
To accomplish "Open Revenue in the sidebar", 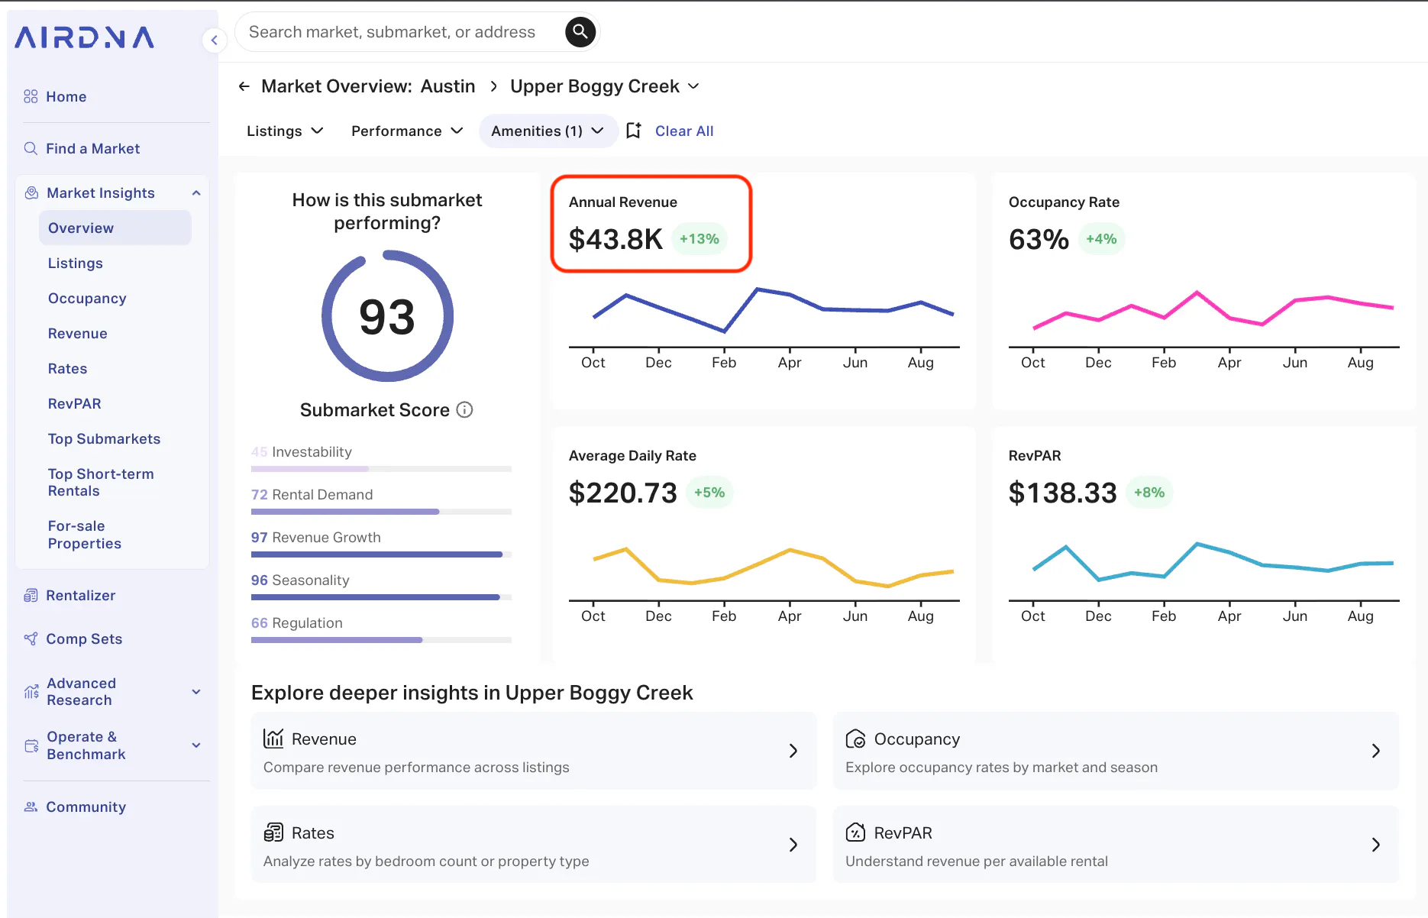I will click(77, 333).
